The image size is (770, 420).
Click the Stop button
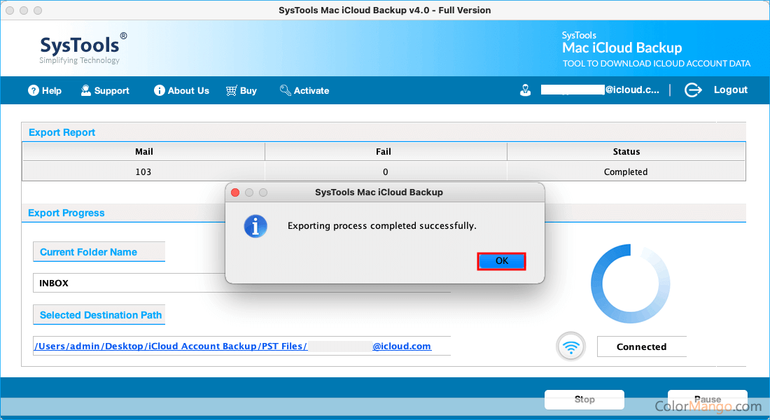coord(584,400)
